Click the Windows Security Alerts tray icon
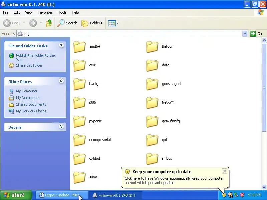This screenshot has width=267, height=200. point(242,195)
